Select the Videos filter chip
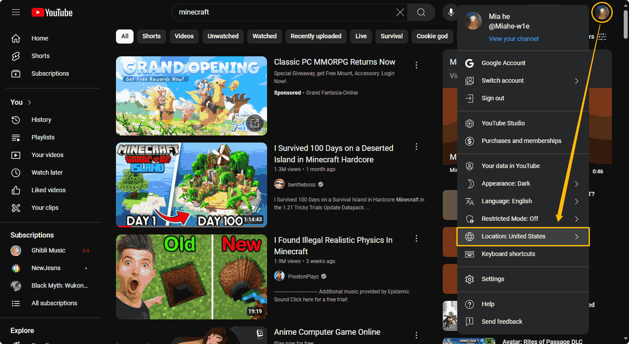Screen dimensions: 629x344 184,37
